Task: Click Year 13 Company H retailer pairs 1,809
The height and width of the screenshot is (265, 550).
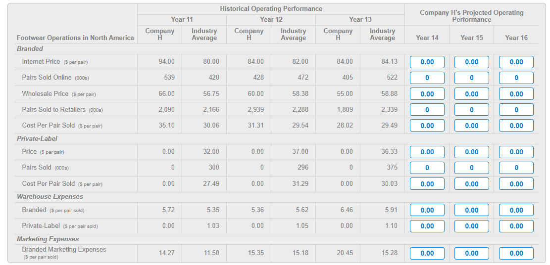Action: (x=345, y=109)
